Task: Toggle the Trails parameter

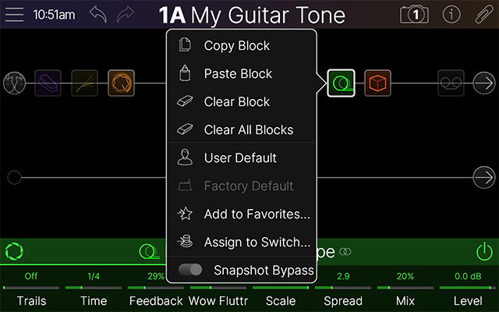Action: [x=31, y=289]
